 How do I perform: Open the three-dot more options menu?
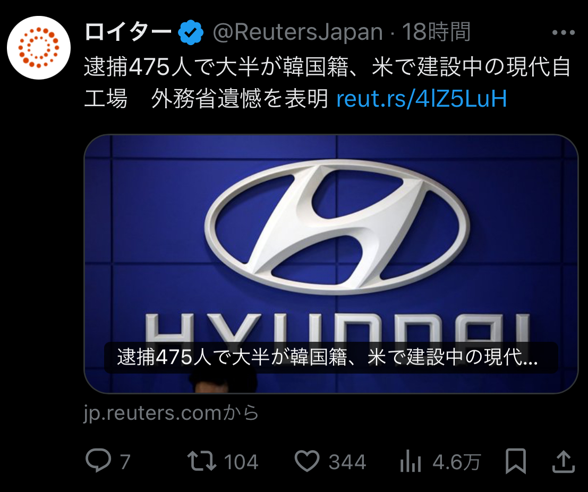(x=564, y=32)
